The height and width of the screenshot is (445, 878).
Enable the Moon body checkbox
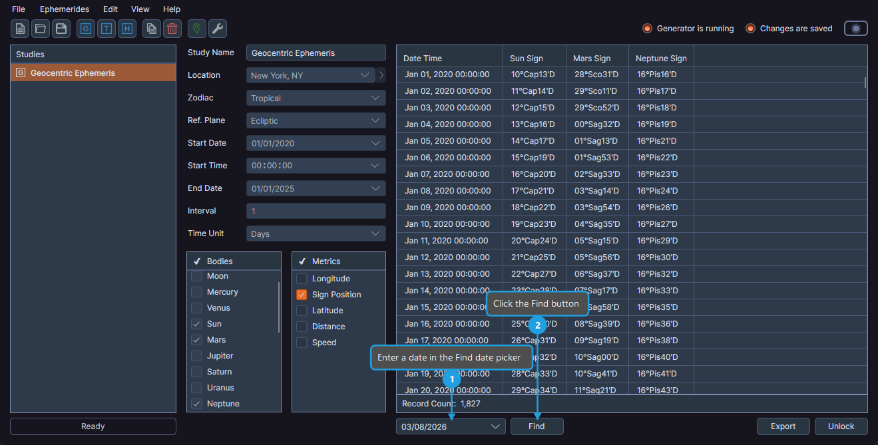[x=196, y=275]
